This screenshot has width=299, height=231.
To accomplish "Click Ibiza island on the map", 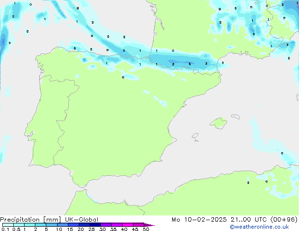I will click(x=195, y=136).
